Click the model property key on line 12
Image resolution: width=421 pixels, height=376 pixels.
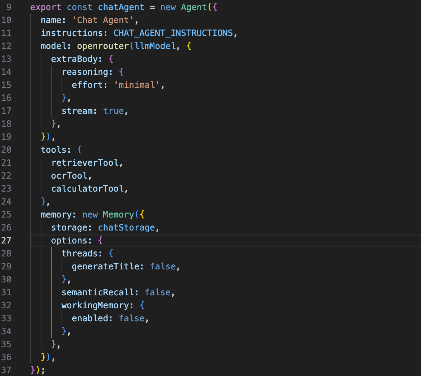(53, 46)
